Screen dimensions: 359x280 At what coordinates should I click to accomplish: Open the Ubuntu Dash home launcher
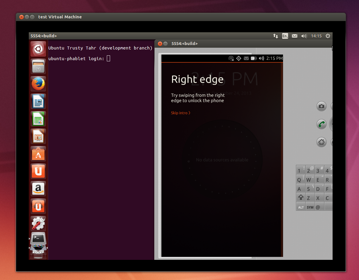point(38,49)
